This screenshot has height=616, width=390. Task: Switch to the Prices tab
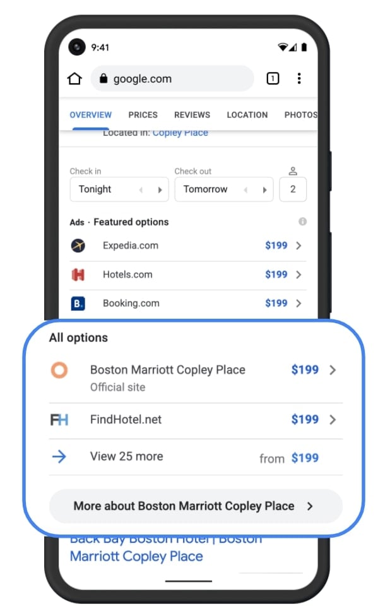[x=143, y=115]
